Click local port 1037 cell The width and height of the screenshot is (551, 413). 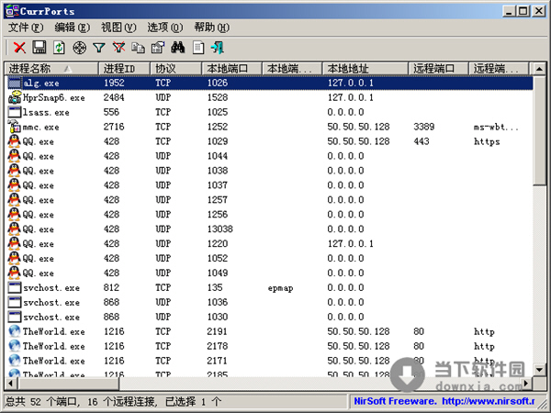coord(217,185)
